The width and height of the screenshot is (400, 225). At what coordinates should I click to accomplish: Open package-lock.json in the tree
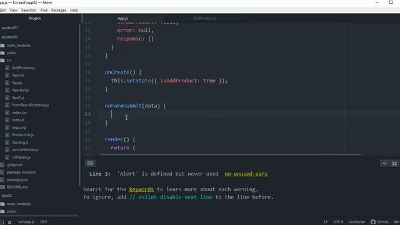(x=21, y=172)
